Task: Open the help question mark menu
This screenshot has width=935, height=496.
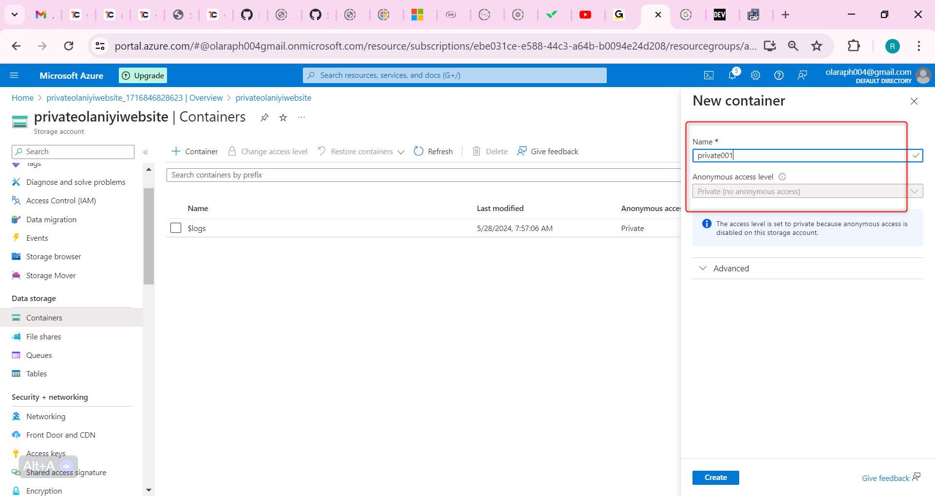Action: tap(779, 75)
